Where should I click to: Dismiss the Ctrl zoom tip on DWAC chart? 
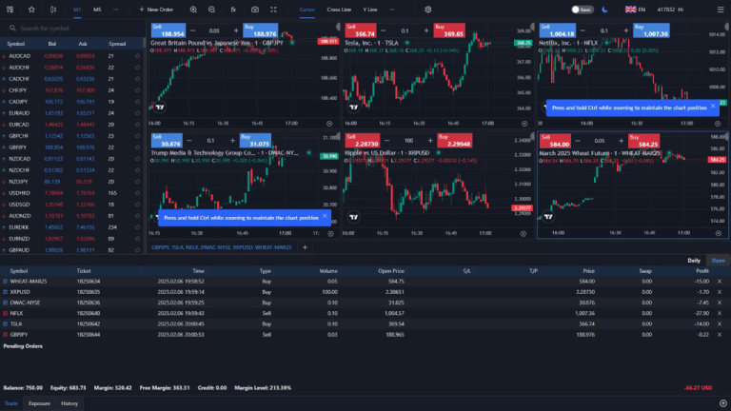(x=325, y=216)
